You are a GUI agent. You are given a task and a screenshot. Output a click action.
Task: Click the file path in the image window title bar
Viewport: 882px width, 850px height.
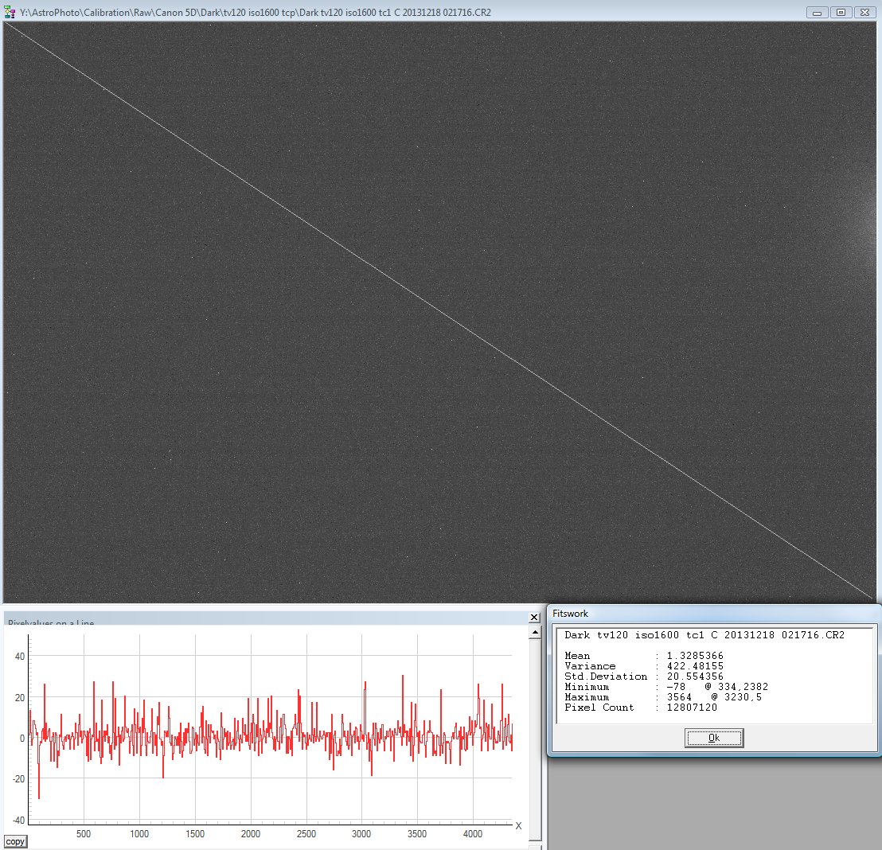pyautogui.click(x=256, y=13)
